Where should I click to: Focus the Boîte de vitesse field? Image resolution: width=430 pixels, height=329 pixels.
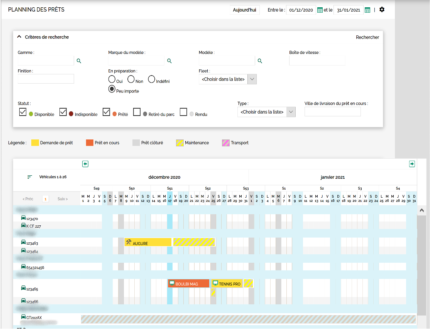(317, 60)
